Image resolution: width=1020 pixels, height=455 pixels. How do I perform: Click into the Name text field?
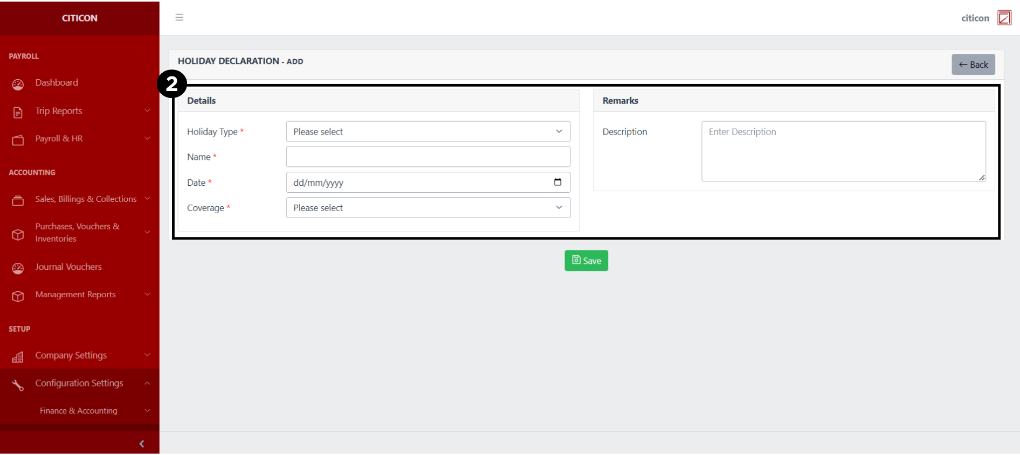click(x=428, y=157)
